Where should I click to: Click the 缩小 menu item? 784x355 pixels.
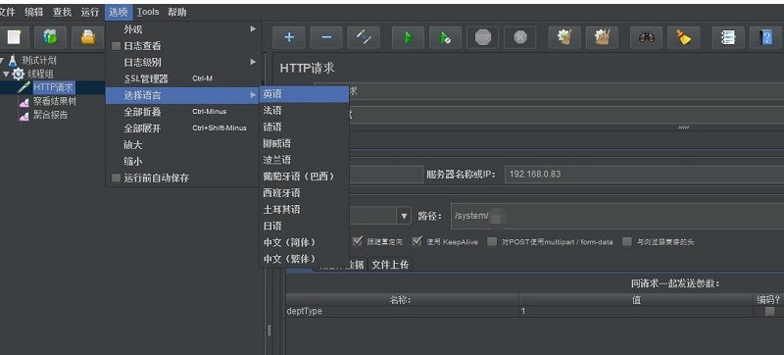pyautogui.click(x=182, y=162)
